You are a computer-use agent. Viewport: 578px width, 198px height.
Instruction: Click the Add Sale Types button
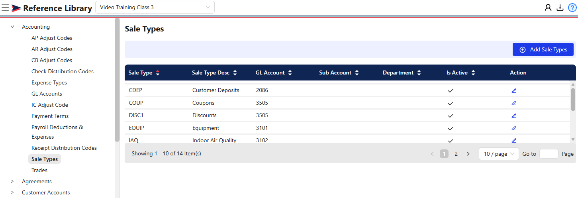(543, 49)
